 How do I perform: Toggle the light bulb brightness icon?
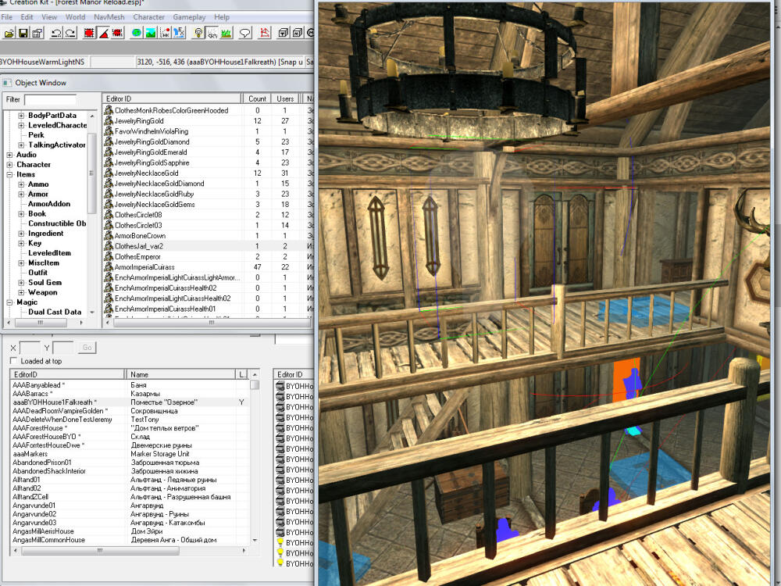pyautogui.click(x=198, y=34)
